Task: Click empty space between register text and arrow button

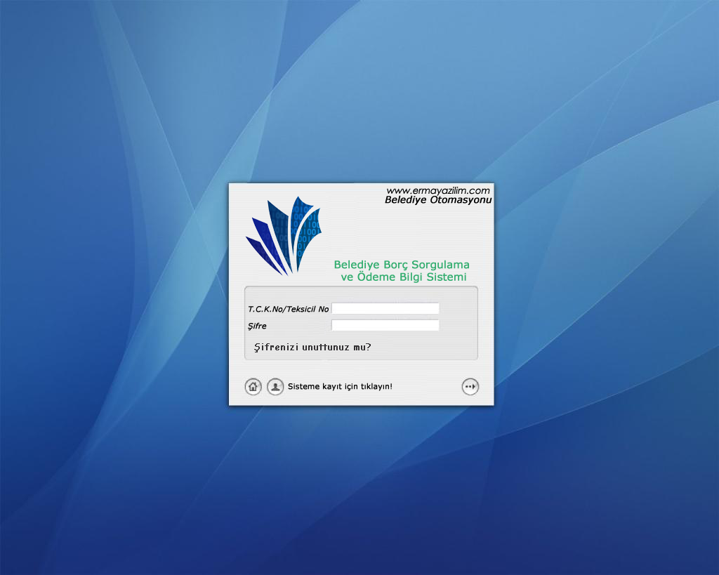Action: (428, 387)
